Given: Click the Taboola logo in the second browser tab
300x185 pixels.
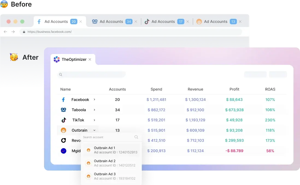Looking at the screenshot, I should pyautogui.click(x=95, y=21).
